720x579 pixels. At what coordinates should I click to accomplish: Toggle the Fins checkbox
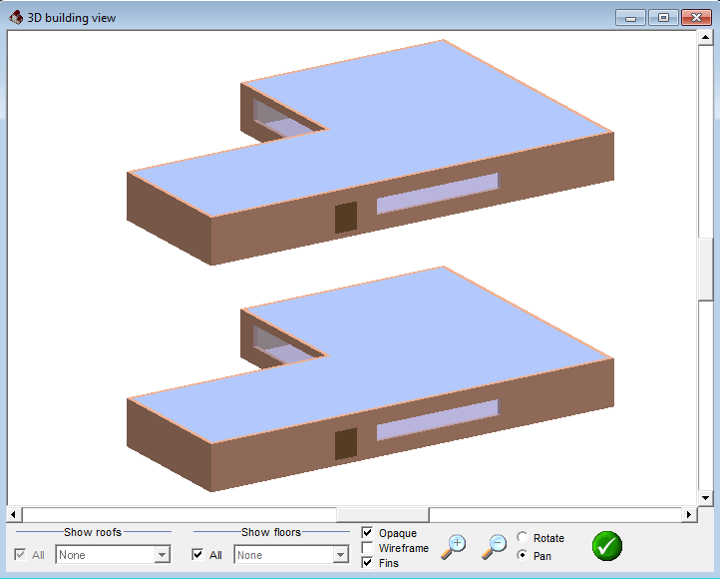(367, 562)
